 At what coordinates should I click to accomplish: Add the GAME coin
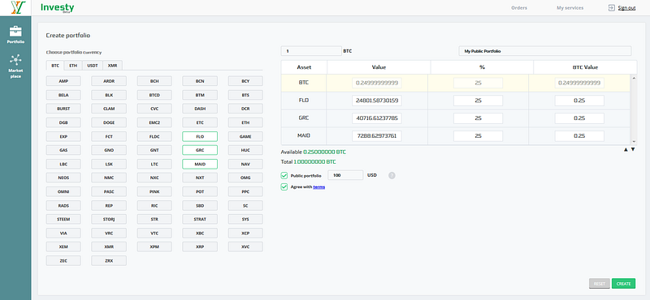pos(245,136)
